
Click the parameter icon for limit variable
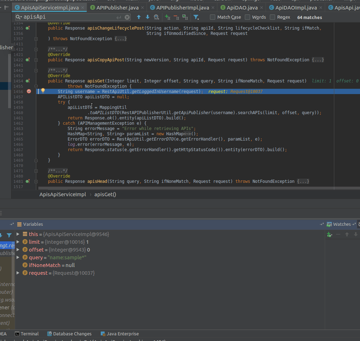25,242
